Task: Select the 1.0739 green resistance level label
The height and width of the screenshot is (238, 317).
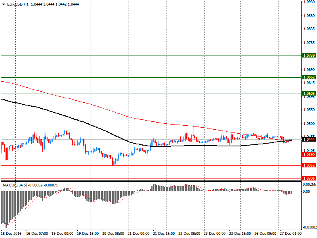Action: (x=309, y=56)
